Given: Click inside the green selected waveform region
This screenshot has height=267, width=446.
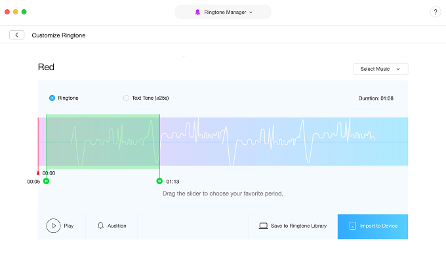Looking at the screenshot, I should click(102, 141).
